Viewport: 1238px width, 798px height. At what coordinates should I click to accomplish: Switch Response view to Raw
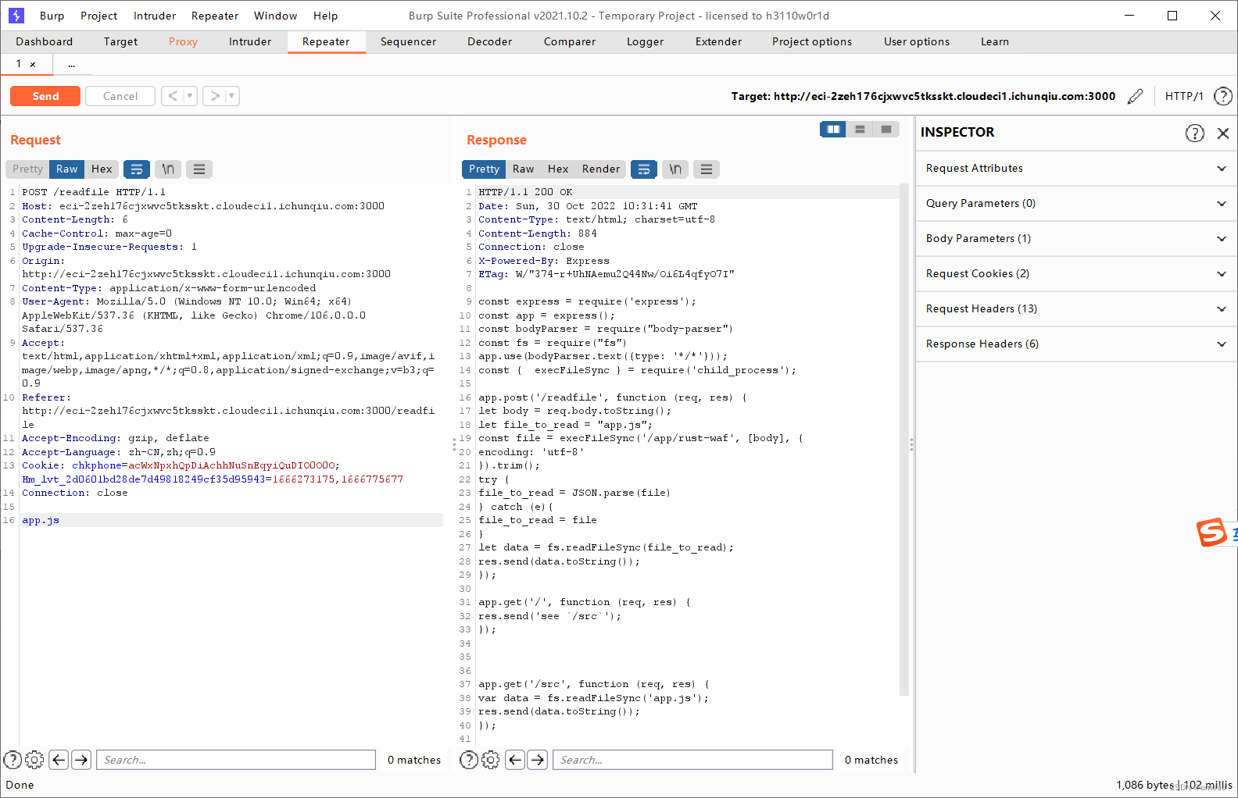coord(524,169)
